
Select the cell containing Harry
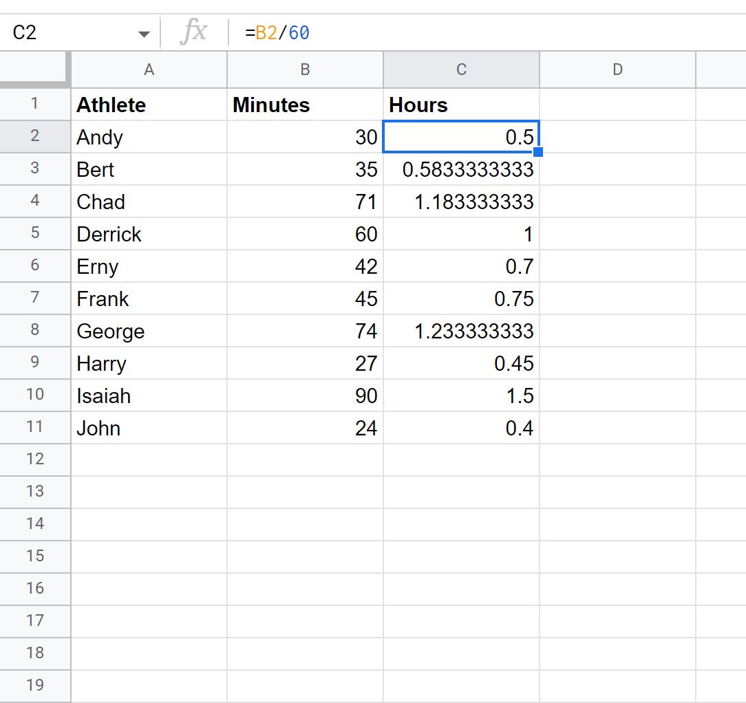[149, 363]
